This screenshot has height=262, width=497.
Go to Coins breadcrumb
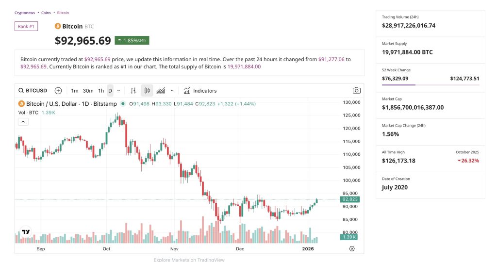tap(47, 13)
